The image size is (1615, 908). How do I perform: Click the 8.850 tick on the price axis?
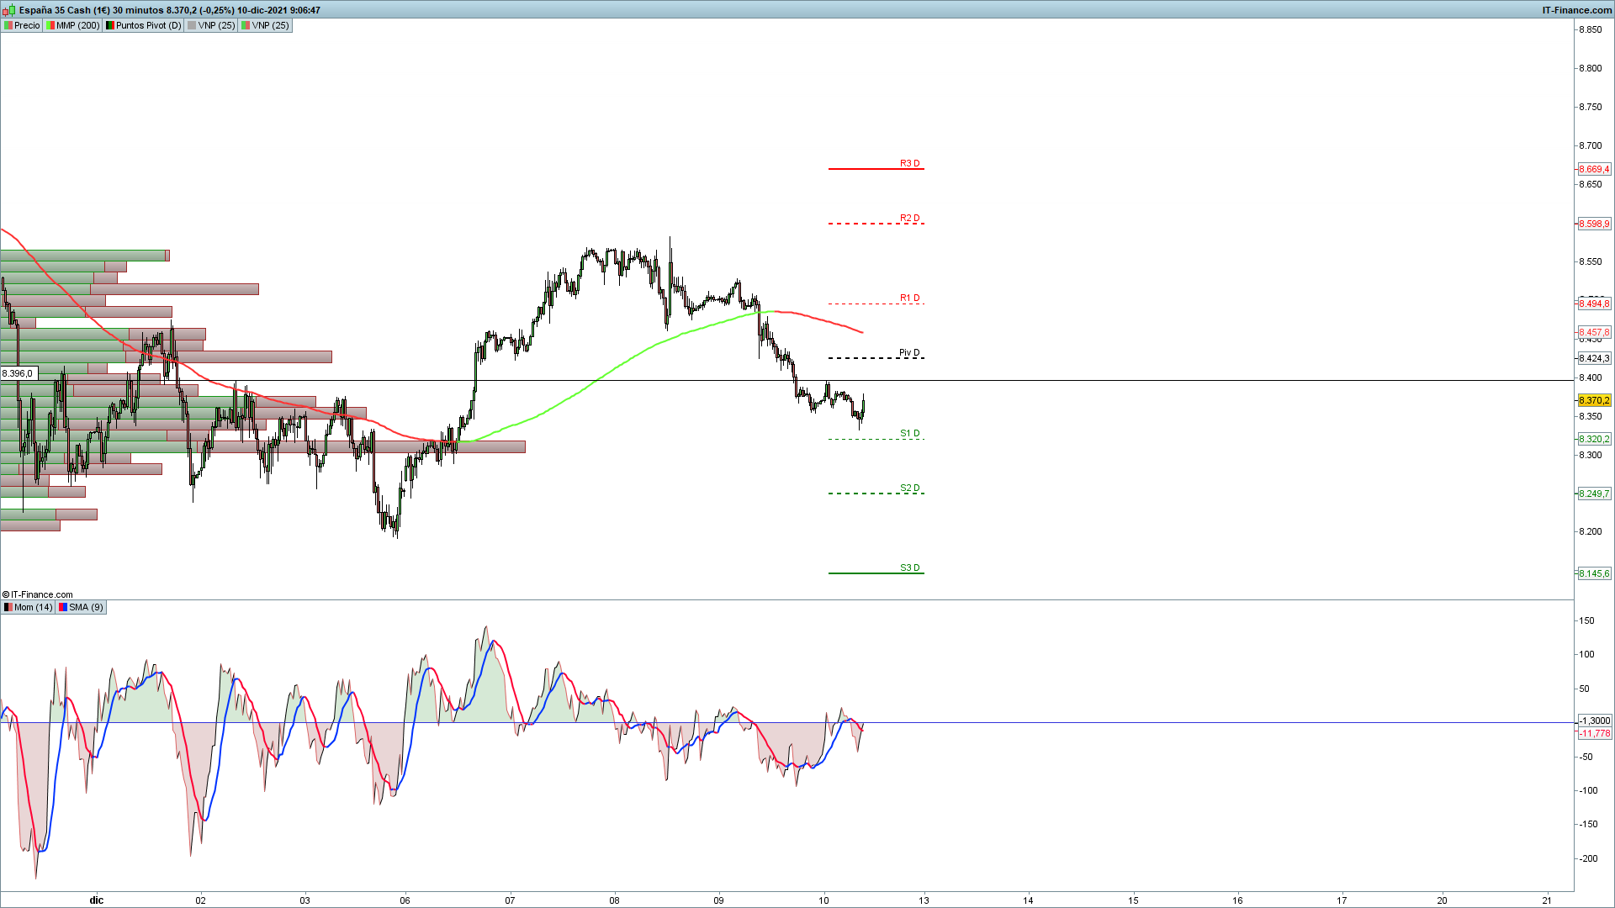pos(1591,29)
